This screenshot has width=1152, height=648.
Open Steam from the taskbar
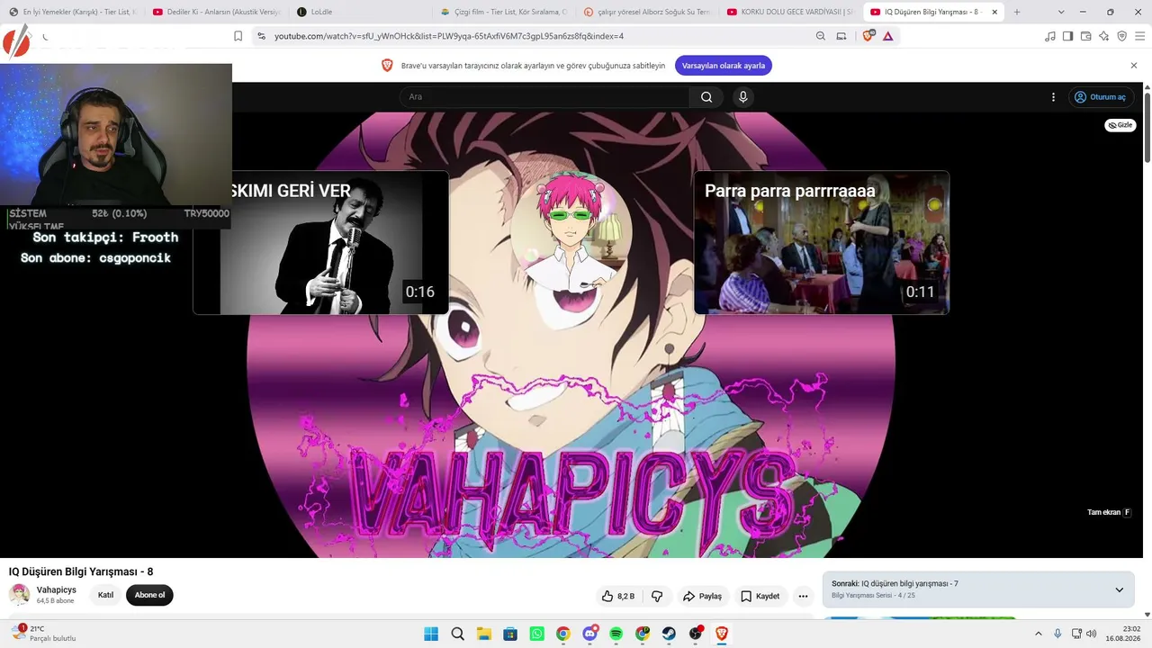[x=670, y=634]
